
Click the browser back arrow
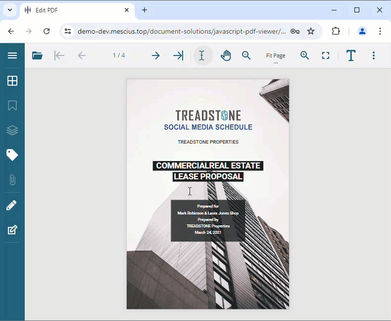[11, 31]
